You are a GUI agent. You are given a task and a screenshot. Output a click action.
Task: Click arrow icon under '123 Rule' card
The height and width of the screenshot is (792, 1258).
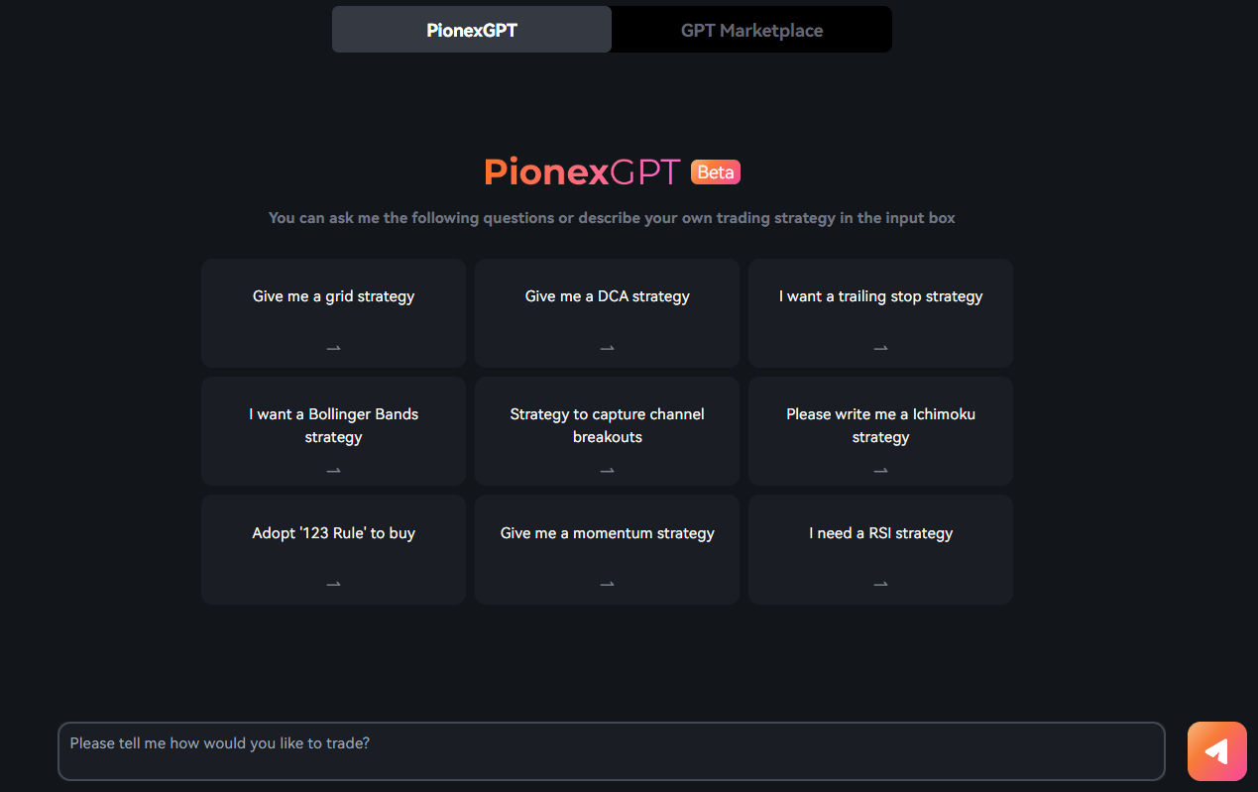(x=333, y=585)
